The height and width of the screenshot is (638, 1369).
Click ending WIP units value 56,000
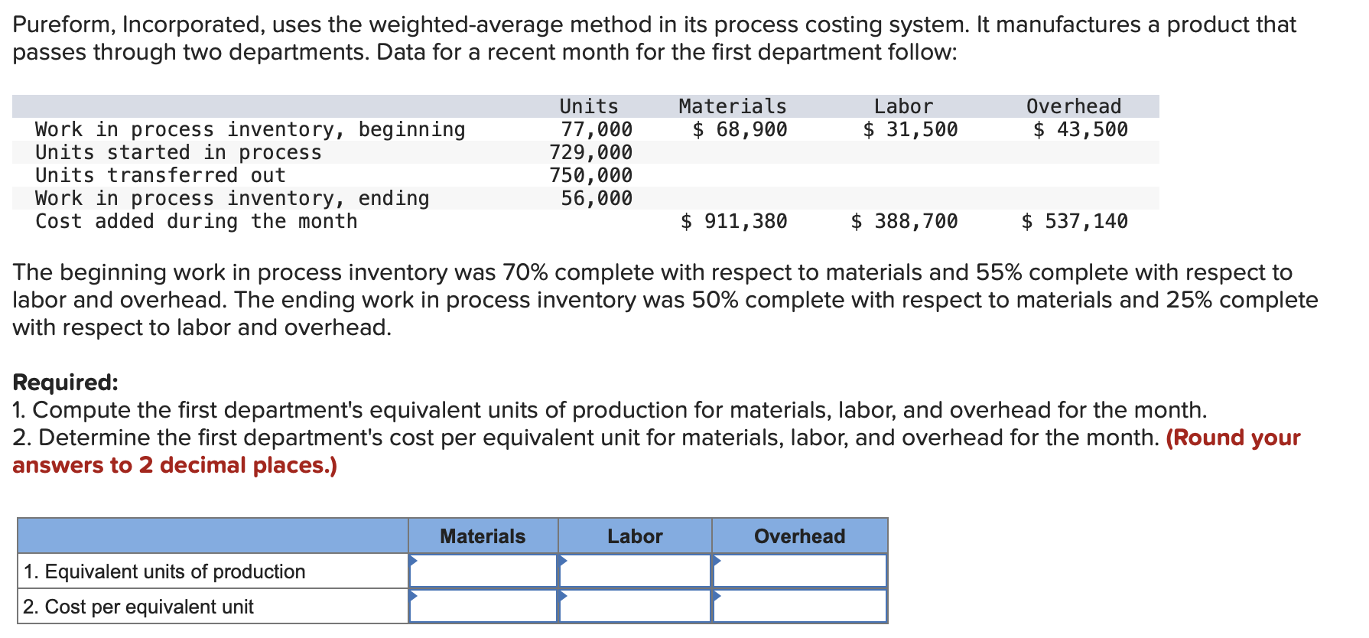click(597, 198)
